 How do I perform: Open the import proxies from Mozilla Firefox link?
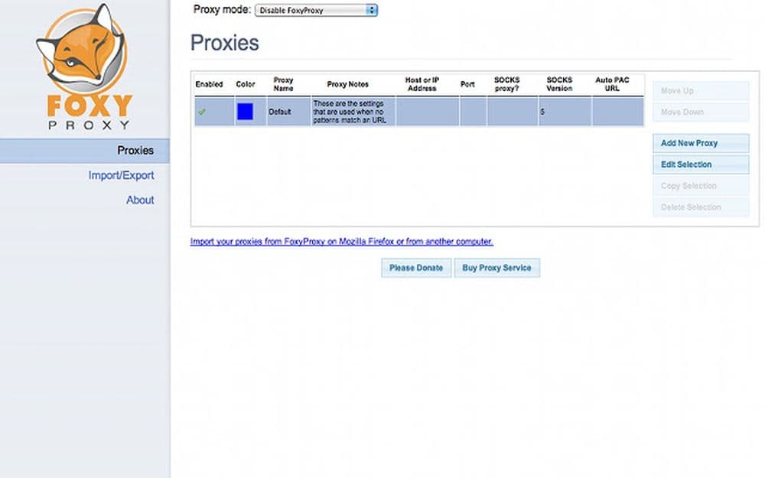click(342, 241)
